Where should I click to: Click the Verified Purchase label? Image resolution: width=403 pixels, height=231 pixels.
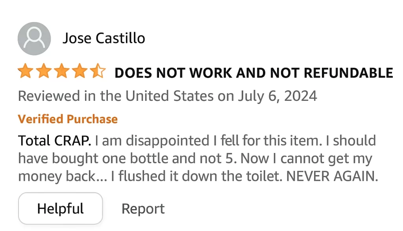68,119
